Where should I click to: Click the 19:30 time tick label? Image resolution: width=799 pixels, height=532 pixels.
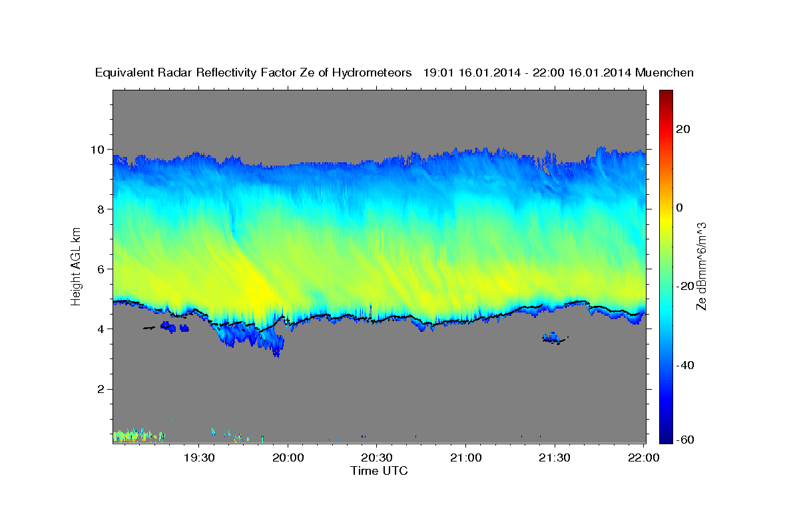[199, 458]
